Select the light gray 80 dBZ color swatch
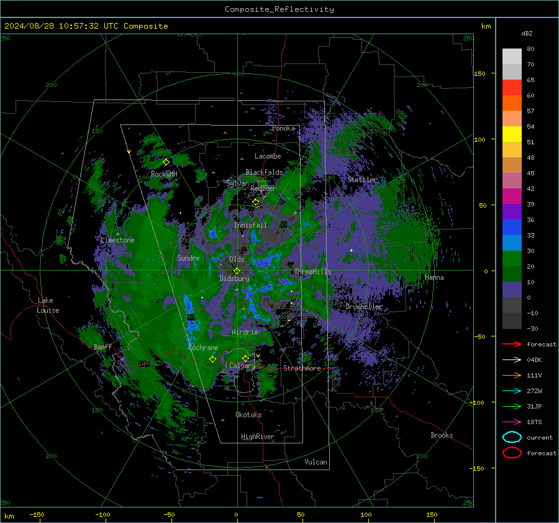Viewport: 559px width, 523px height. (512, 56)
